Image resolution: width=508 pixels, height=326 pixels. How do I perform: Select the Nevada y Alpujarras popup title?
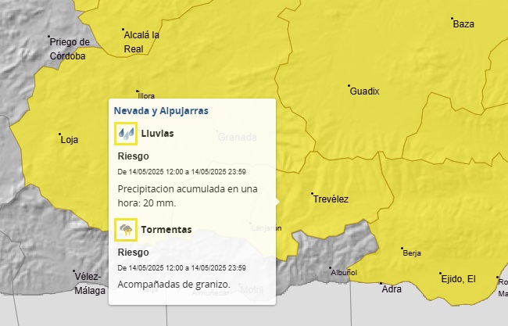coord(161,111)
